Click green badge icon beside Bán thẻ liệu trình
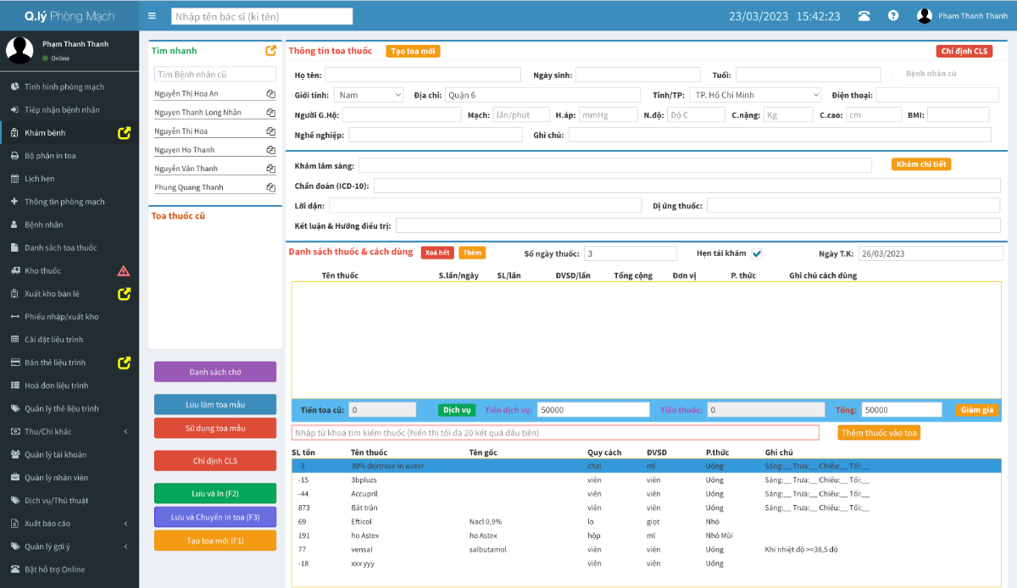The width and height of the screenshot is (1017, 588). 125,362
